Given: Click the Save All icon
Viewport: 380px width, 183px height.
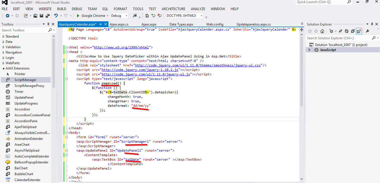Looking at the screenshot, I should 47,16.
